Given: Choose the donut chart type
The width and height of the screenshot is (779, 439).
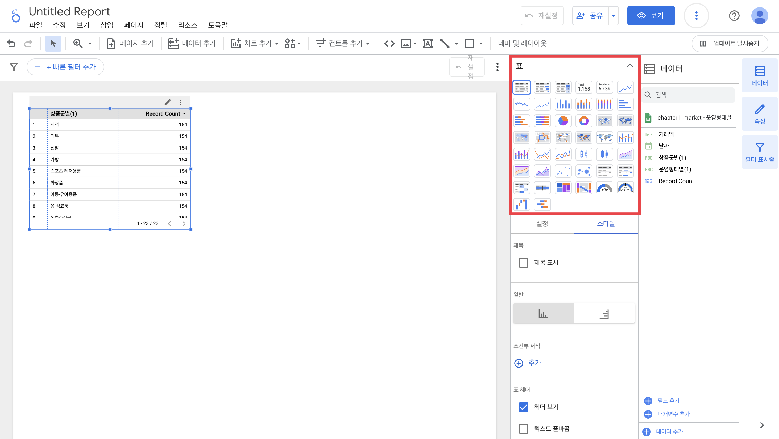Looking at the screenshot, I should tap(584, 121).
